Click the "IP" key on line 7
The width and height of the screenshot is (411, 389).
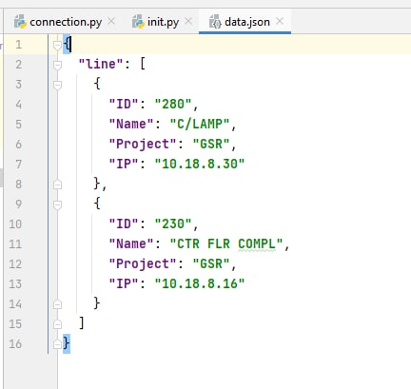(124, 164)
